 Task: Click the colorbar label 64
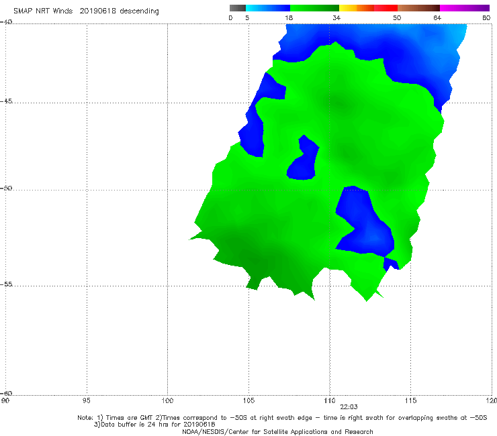(x=437, y=18)
